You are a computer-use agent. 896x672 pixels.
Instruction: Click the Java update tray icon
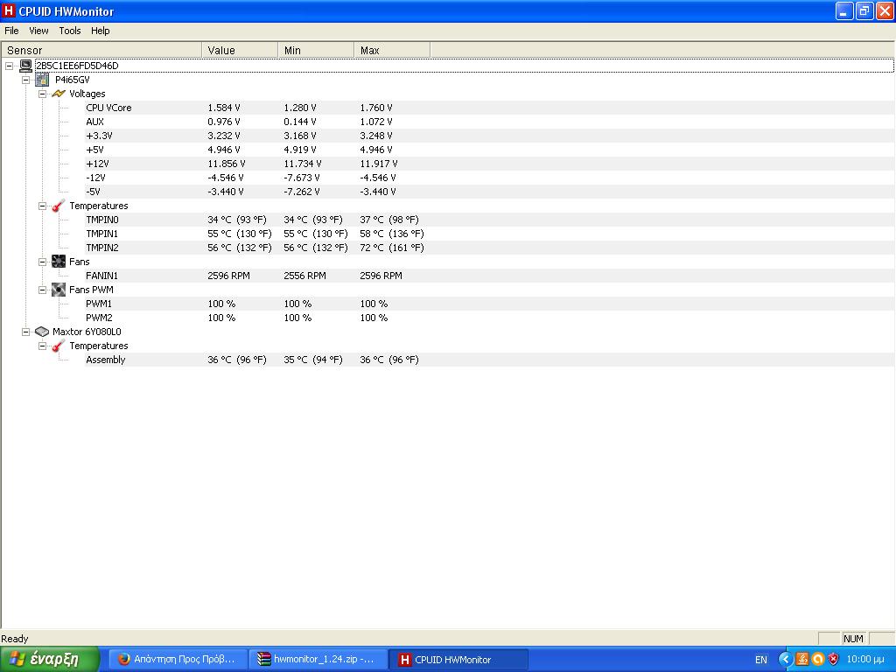pos(802,660)
